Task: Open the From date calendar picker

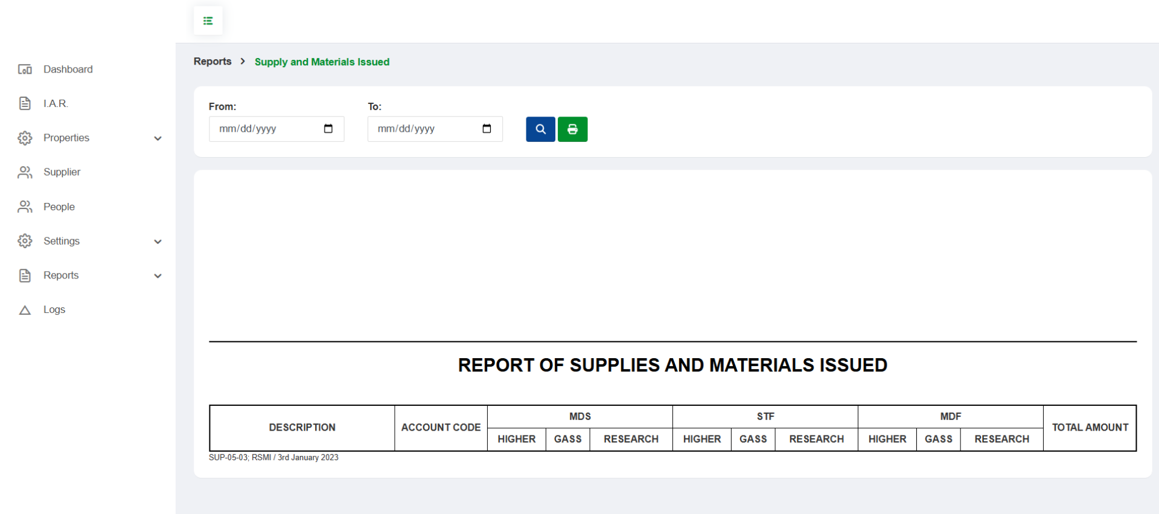Action: [x=328, y=129]
